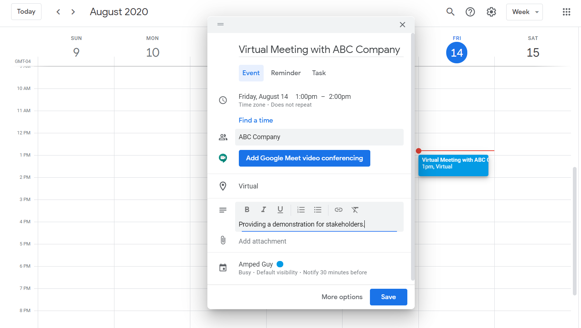The width and height of the screenshot is (581, 328).
Task: Select Saturday 15 date header
Action: 533,53
